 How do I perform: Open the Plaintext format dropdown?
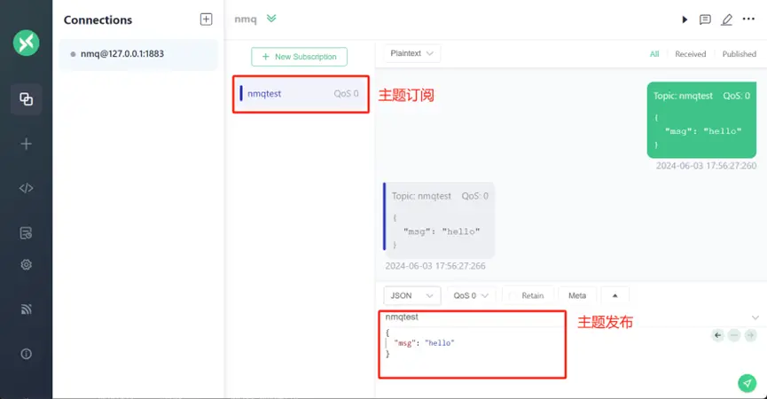point(412,54)
